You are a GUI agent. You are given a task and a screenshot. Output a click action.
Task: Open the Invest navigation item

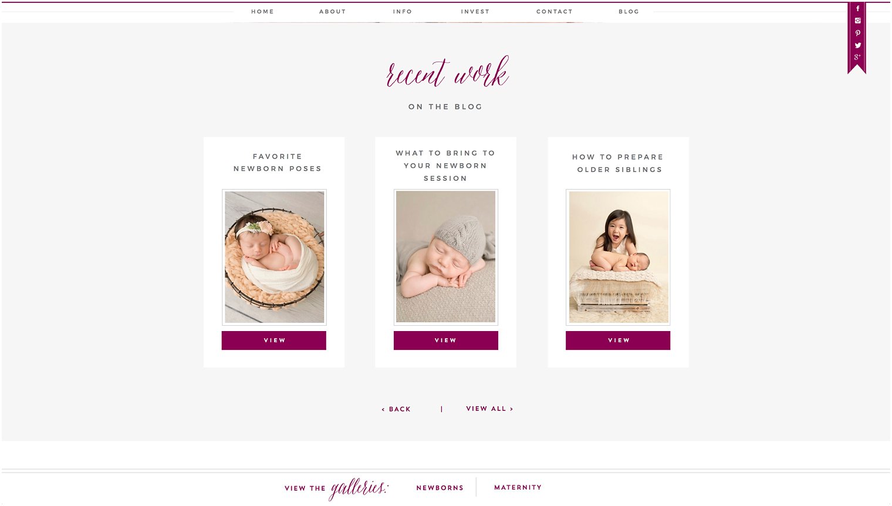[x=475, y=12]
